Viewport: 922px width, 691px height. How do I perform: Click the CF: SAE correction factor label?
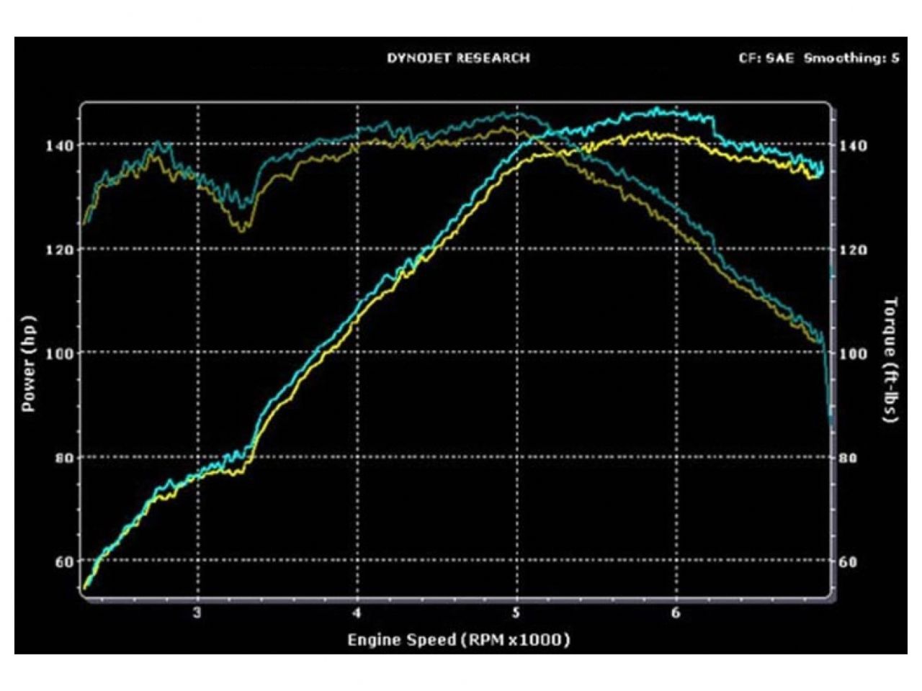(766, 58)
